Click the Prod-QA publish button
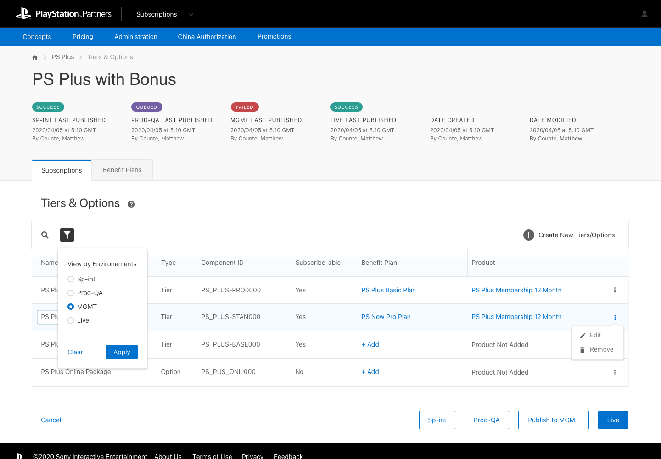The height and width of the screenshot is (459, 661). click(x=487, y=420)
